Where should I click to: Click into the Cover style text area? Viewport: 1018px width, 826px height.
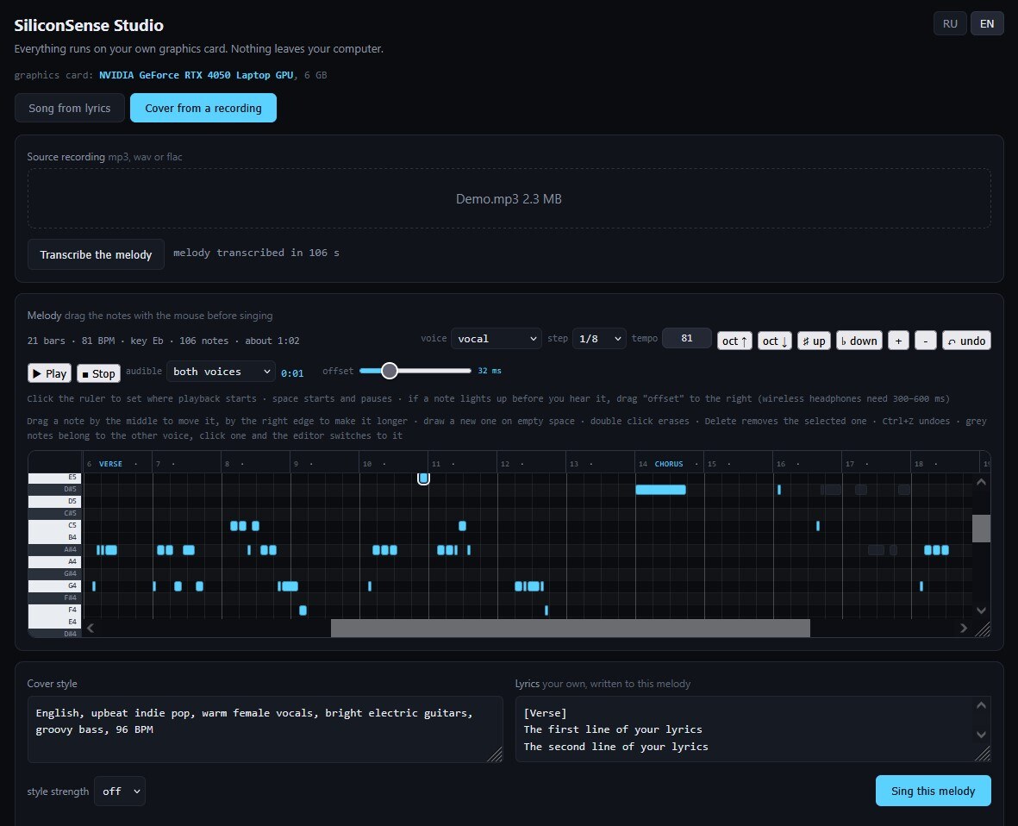tap(265, 729)
